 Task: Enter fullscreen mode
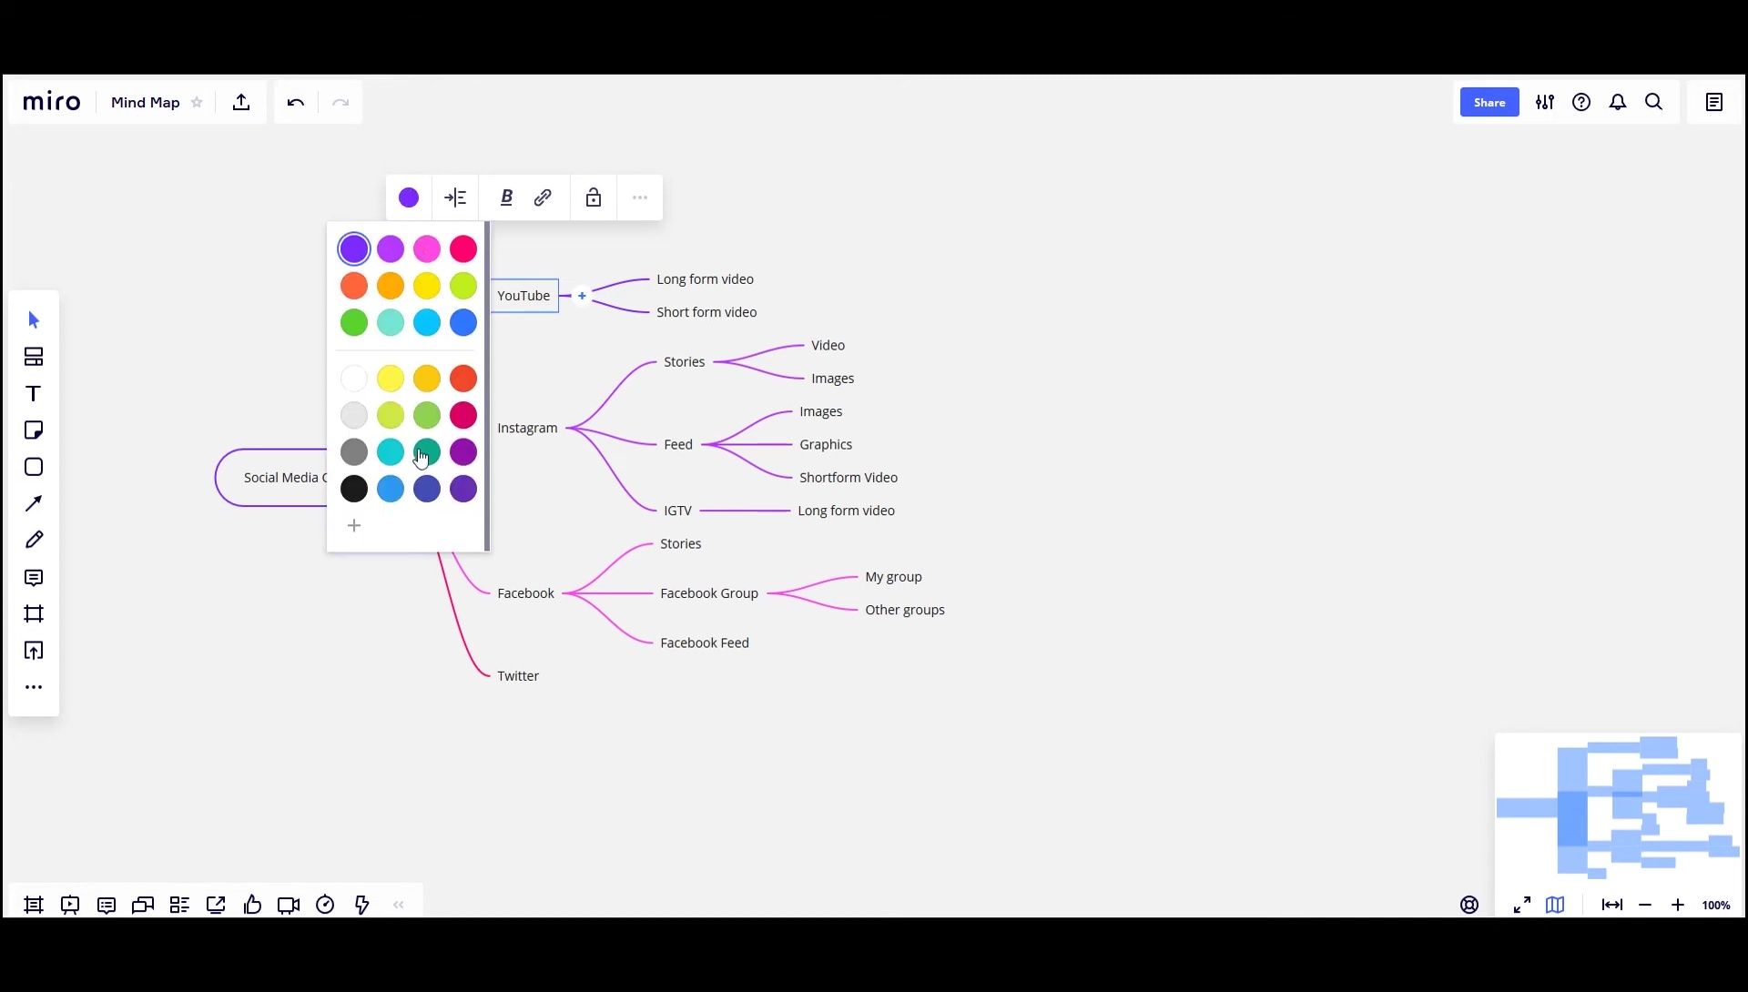1522,906
